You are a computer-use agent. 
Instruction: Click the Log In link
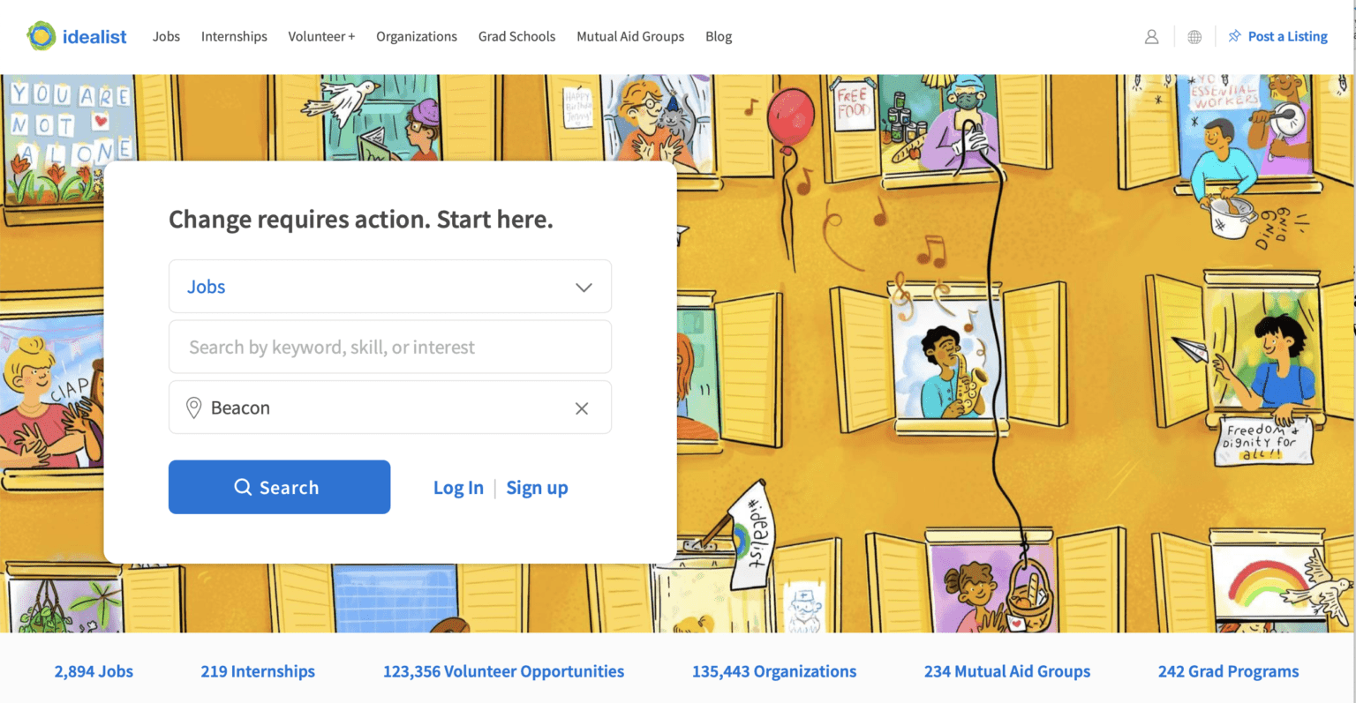(x=458, y=487)
